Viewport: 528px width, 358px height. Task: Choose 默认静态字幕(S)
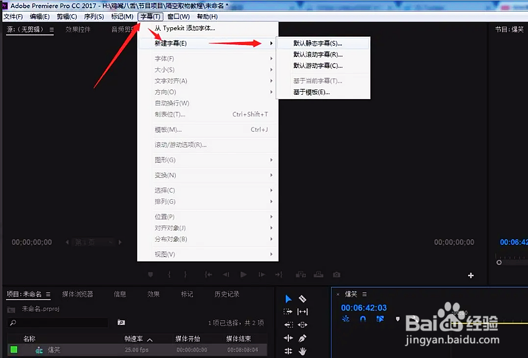click(x=323, y=43)
